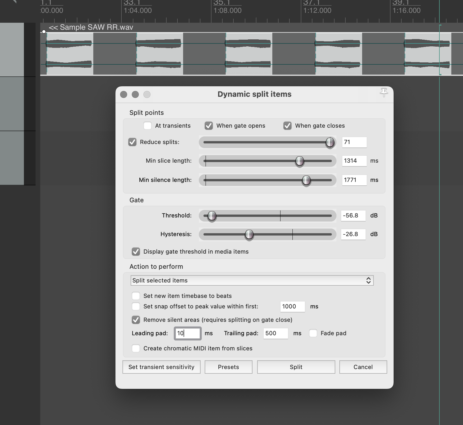
Task: Uncheck Remove silent areas option
Action: coord(136,320)
